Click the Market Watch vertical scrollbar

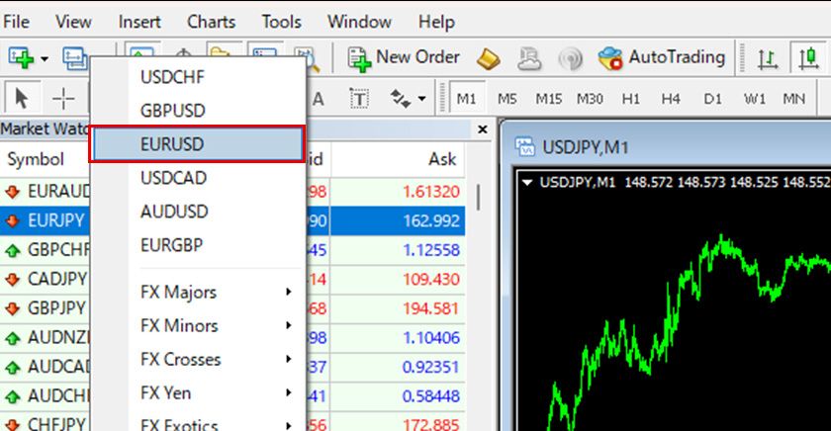pos(479,196)
